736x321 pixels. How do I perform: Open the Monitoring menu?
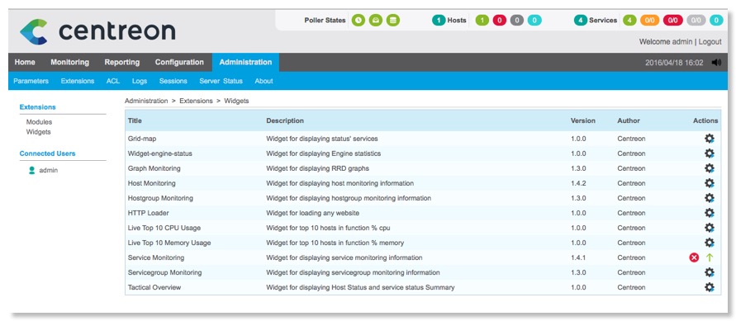[x=69, y=63]
